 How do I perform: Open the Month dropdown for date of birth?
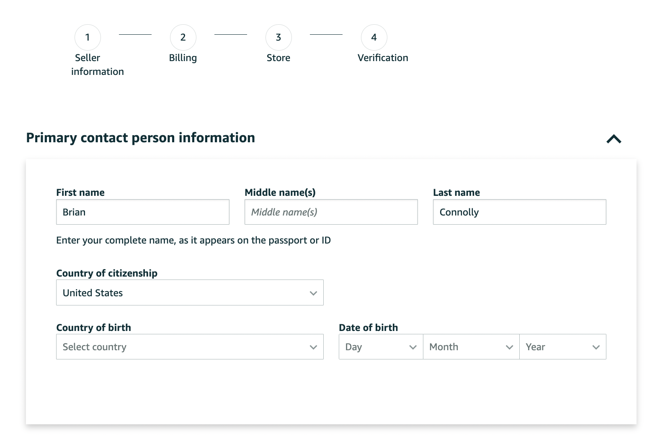click(471, 346)
